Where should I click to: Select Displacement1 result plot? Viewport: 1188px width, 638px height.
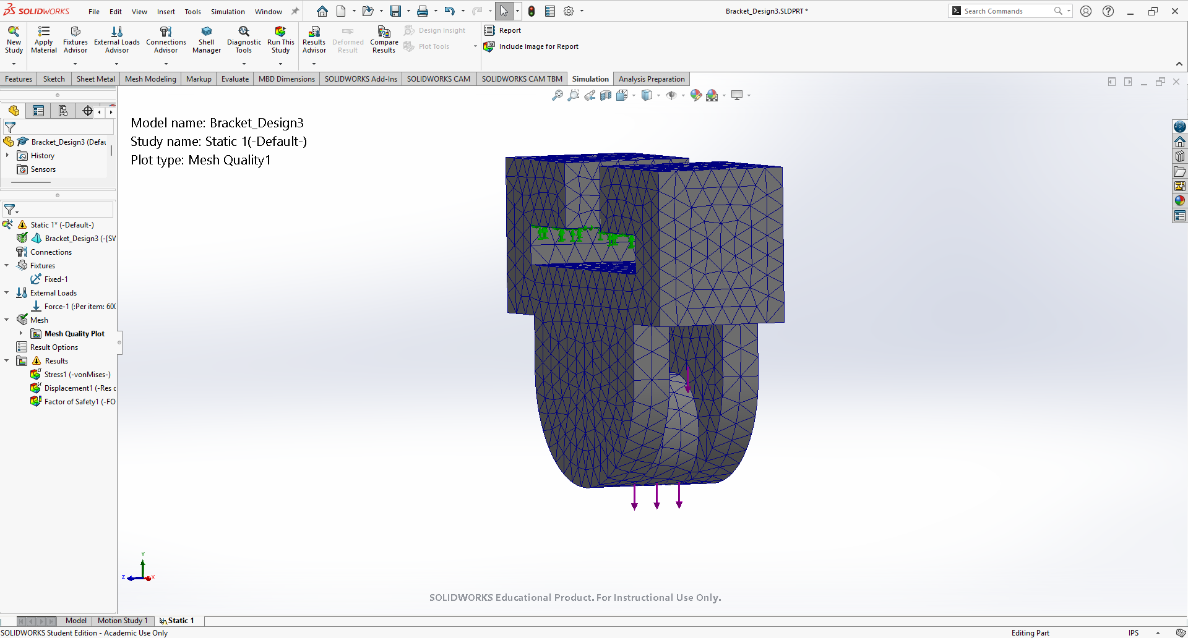tap(73, 388)
